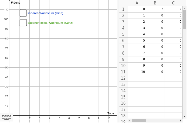Select the spreadsheet corner select-all cell

click(x=123, y=3)
